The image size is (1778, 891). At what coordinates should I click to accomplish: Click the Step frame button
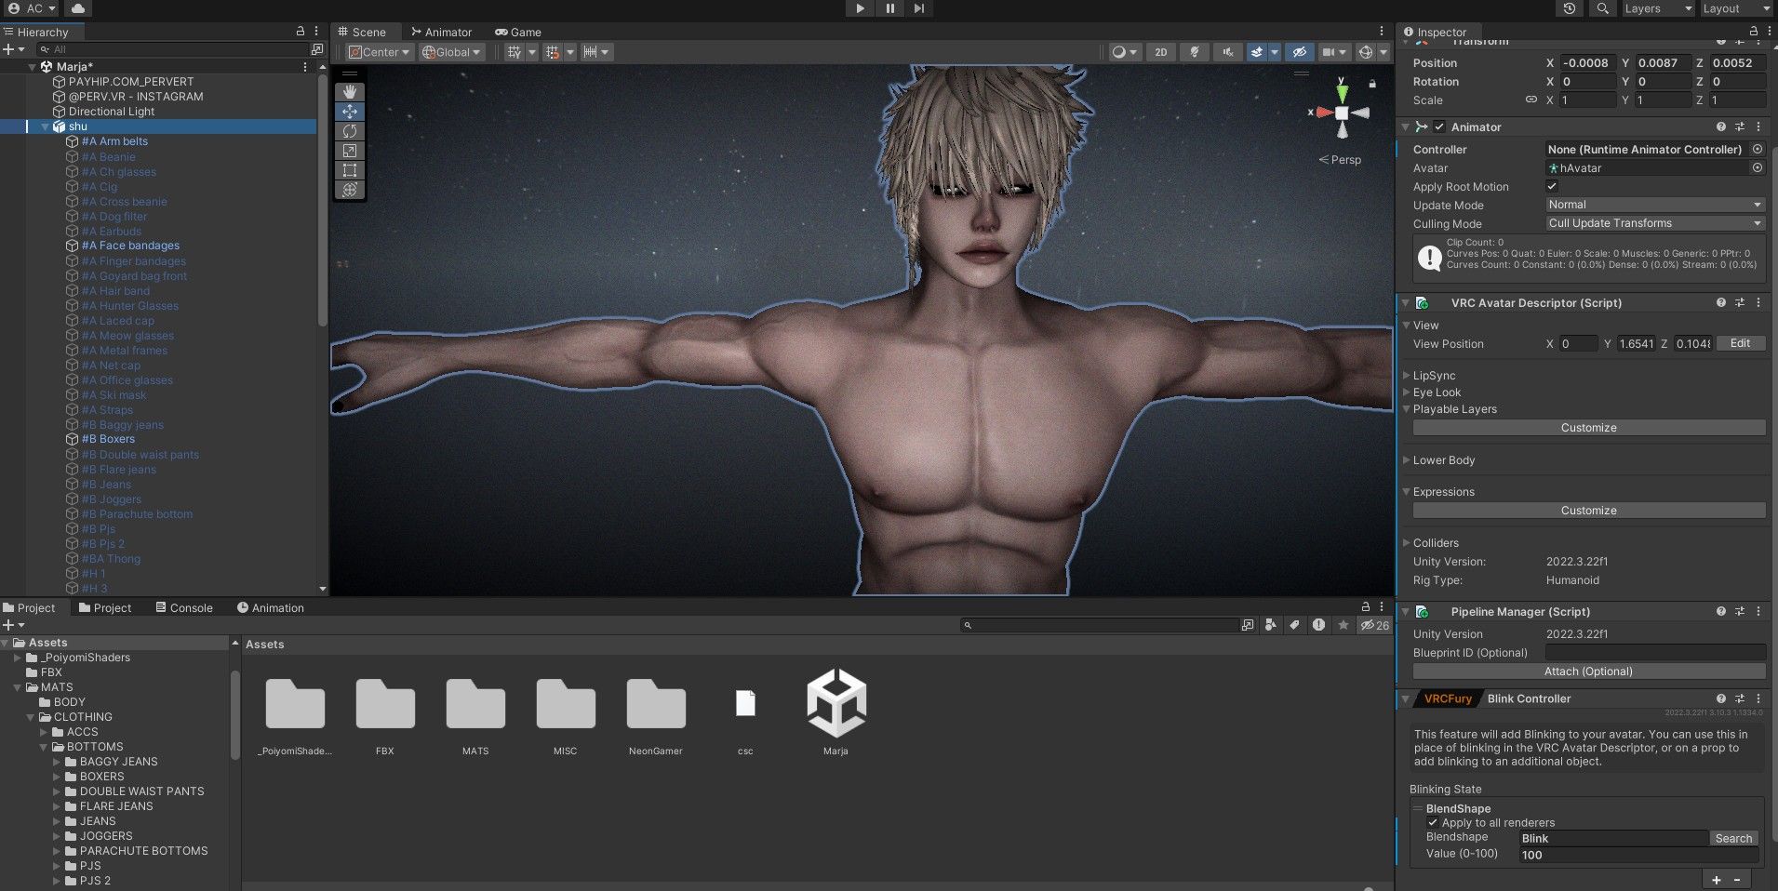(x=919, y=8)
